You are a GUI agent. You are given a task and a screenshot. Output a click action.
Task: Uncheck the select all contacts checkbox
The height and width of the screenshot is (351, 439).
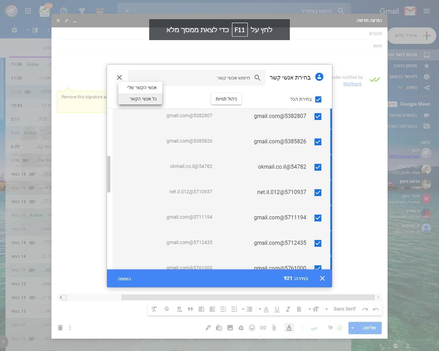[318, 99]
